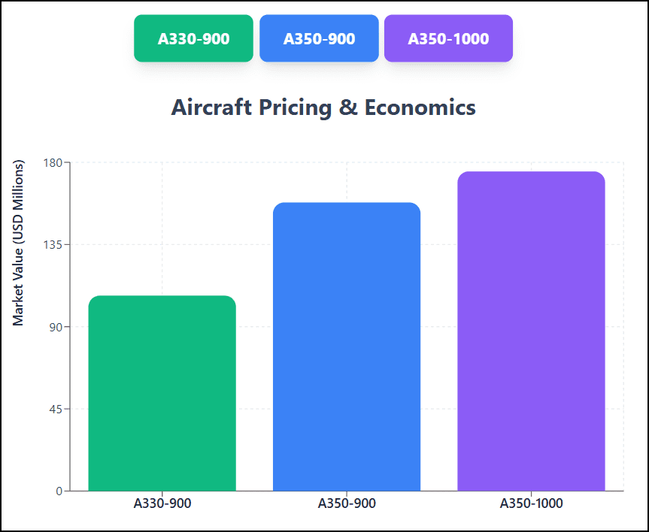649x532 pixels.
Task: Click 90 gridline between green and blue bars
Action: pos(254,327)
